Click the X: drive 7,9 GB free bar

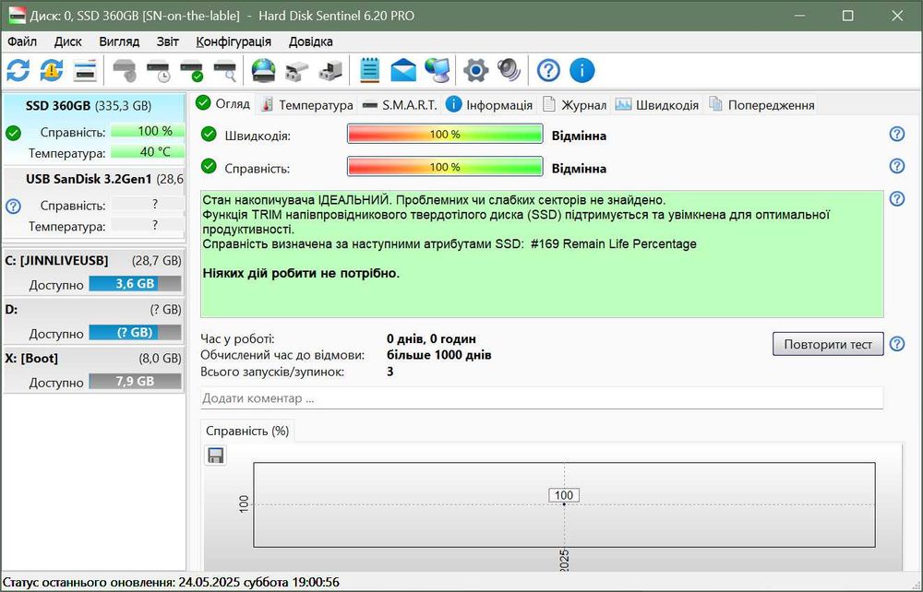[x=135, y=381]
